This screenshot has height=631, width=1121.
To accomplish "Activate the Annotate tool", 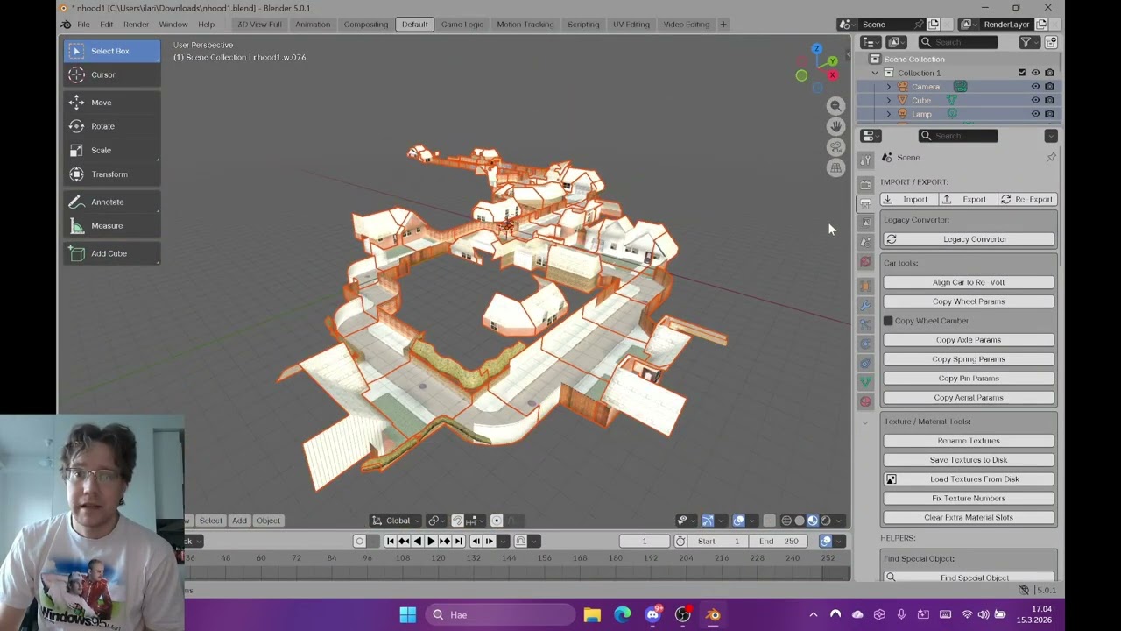I will pos(111,202).
